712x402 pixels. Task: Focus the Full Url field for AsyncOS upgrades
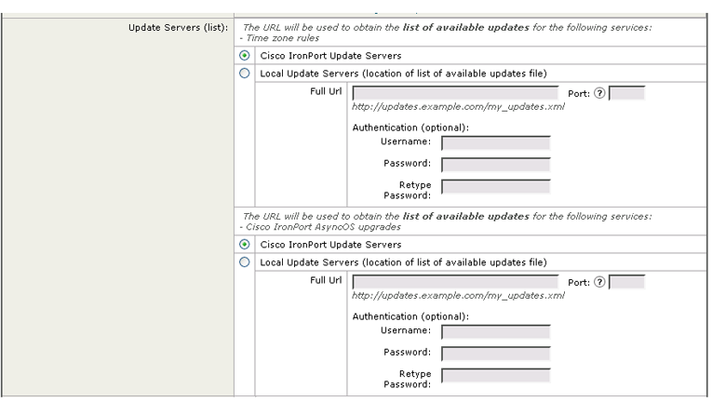pyautogui.click(x=455, y=282)
